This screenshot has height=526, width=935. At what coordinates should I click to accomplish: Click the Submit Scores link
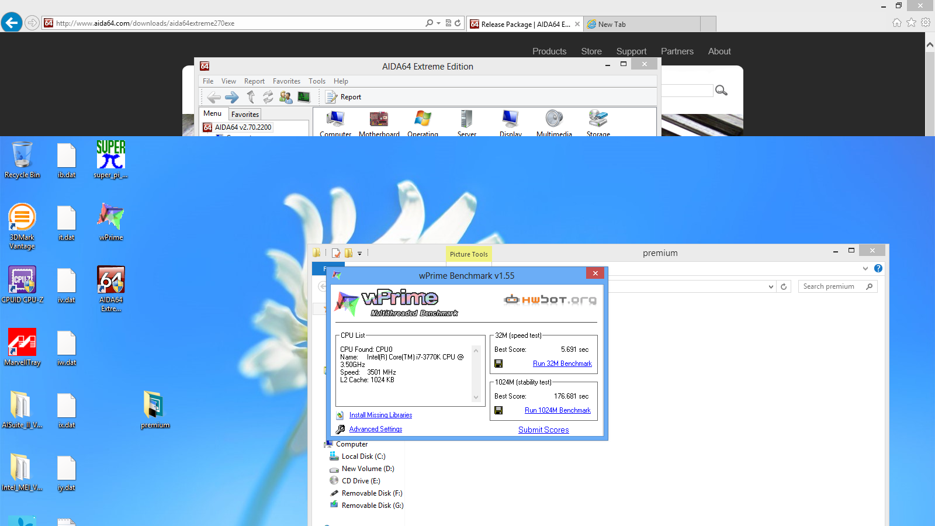point(543,430)
